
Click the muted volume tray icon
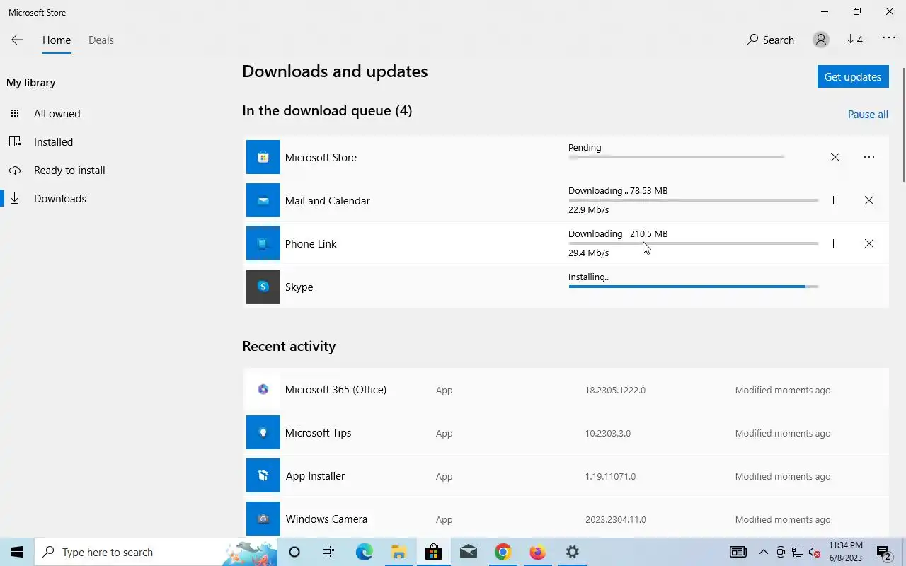click(815, 553)
